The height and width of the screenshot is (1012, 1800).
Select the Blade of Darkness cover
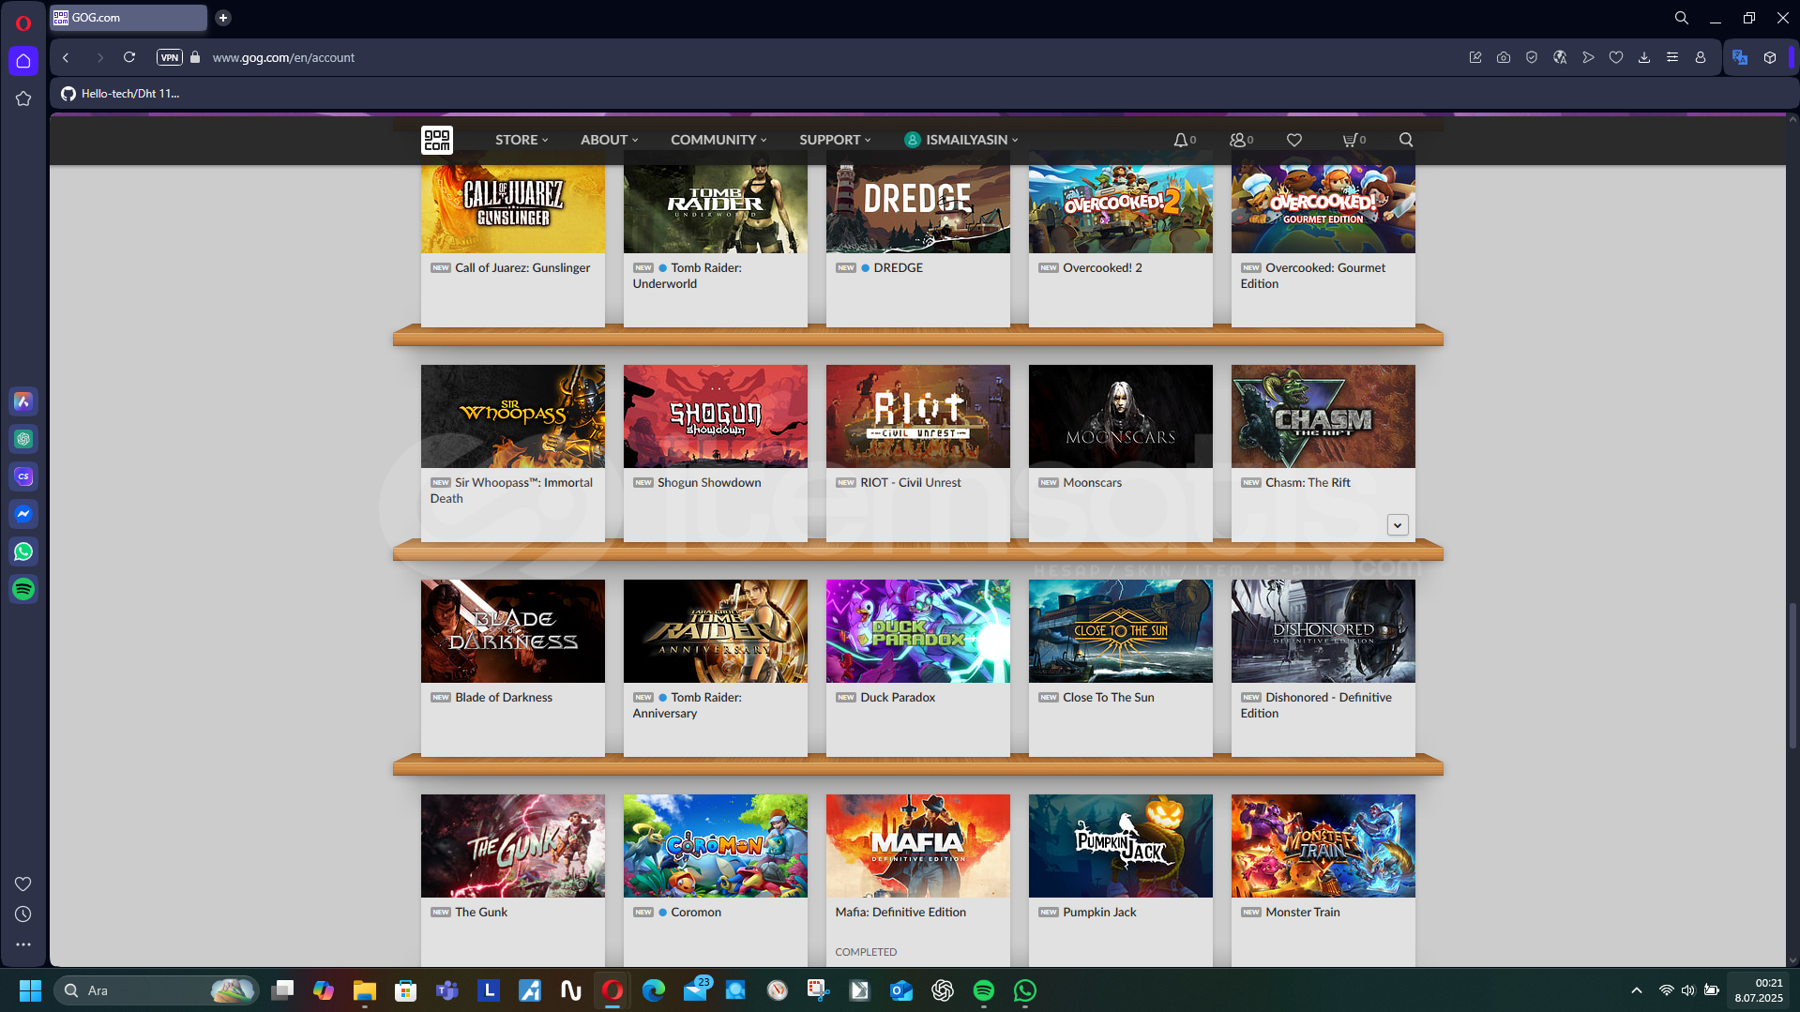pyautogui.click(x=513, y=631)
